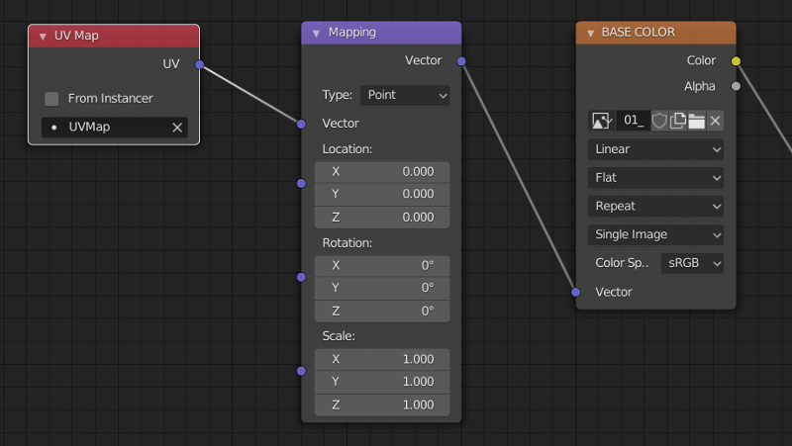Image resolution: width=792 pixels, height=446 pixels.
Task: Click the fake user shield icon
Action: [659, 121]
